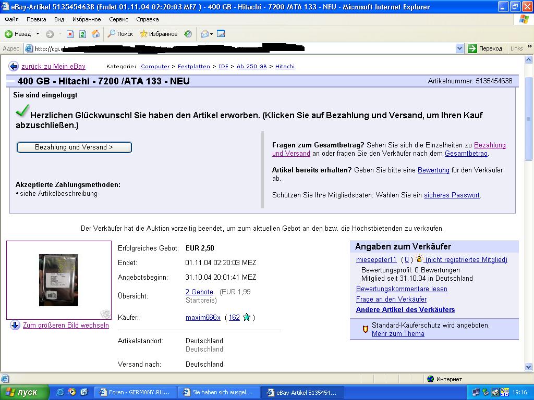Open the address bar URL dropdown
Viewport: 534px width, 400px height.
point(459,48)
